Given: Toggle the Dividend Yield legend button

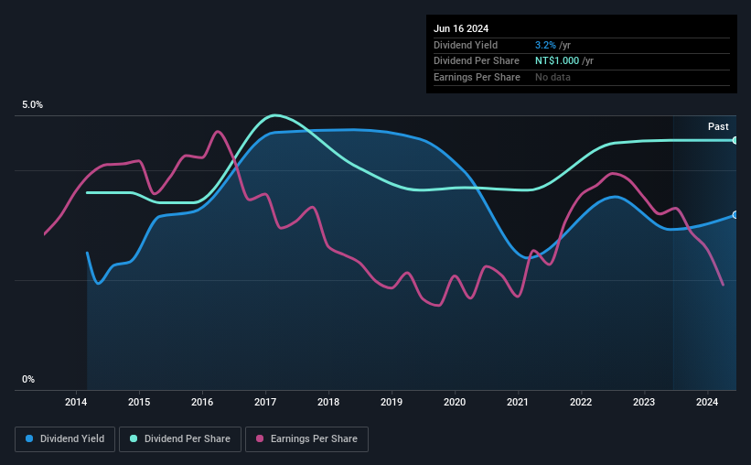Looking at the screenshot, I should pyautogui.click(x=65, y=439).
